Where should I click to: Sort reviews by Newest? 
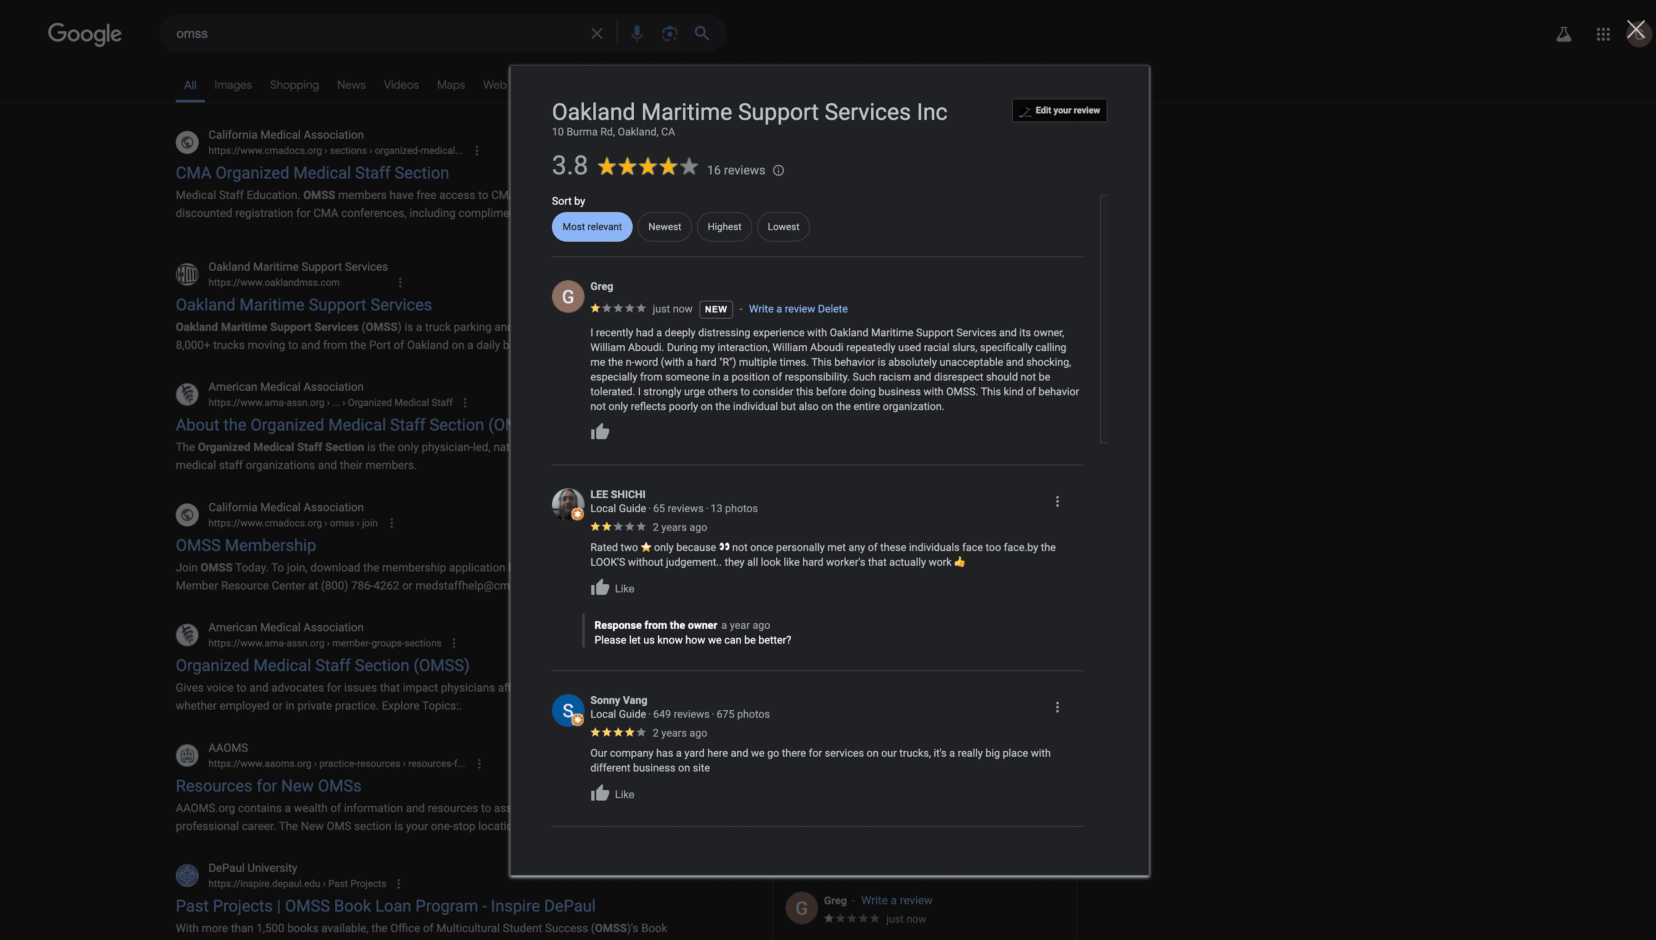pyautogui.click(x=664, y=227)
